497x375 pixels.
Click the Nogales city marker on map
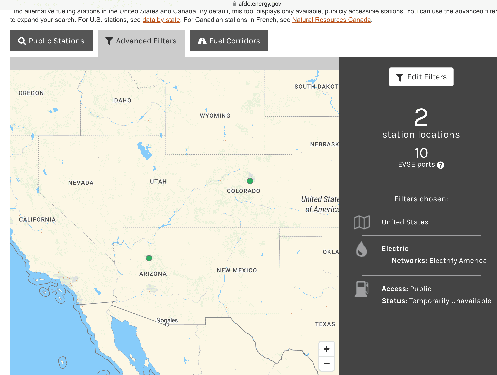167,325
